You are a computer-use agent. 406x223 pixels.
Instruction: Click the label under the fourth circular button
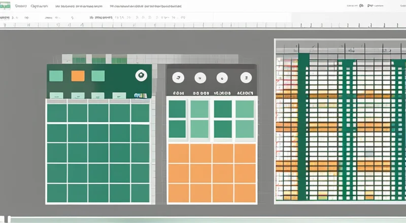pos(245,93)
